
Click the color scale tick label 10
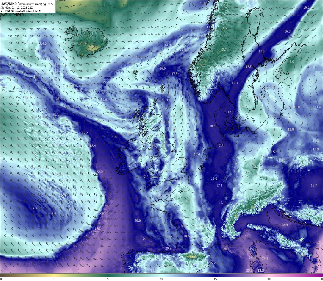coord(161,279)
